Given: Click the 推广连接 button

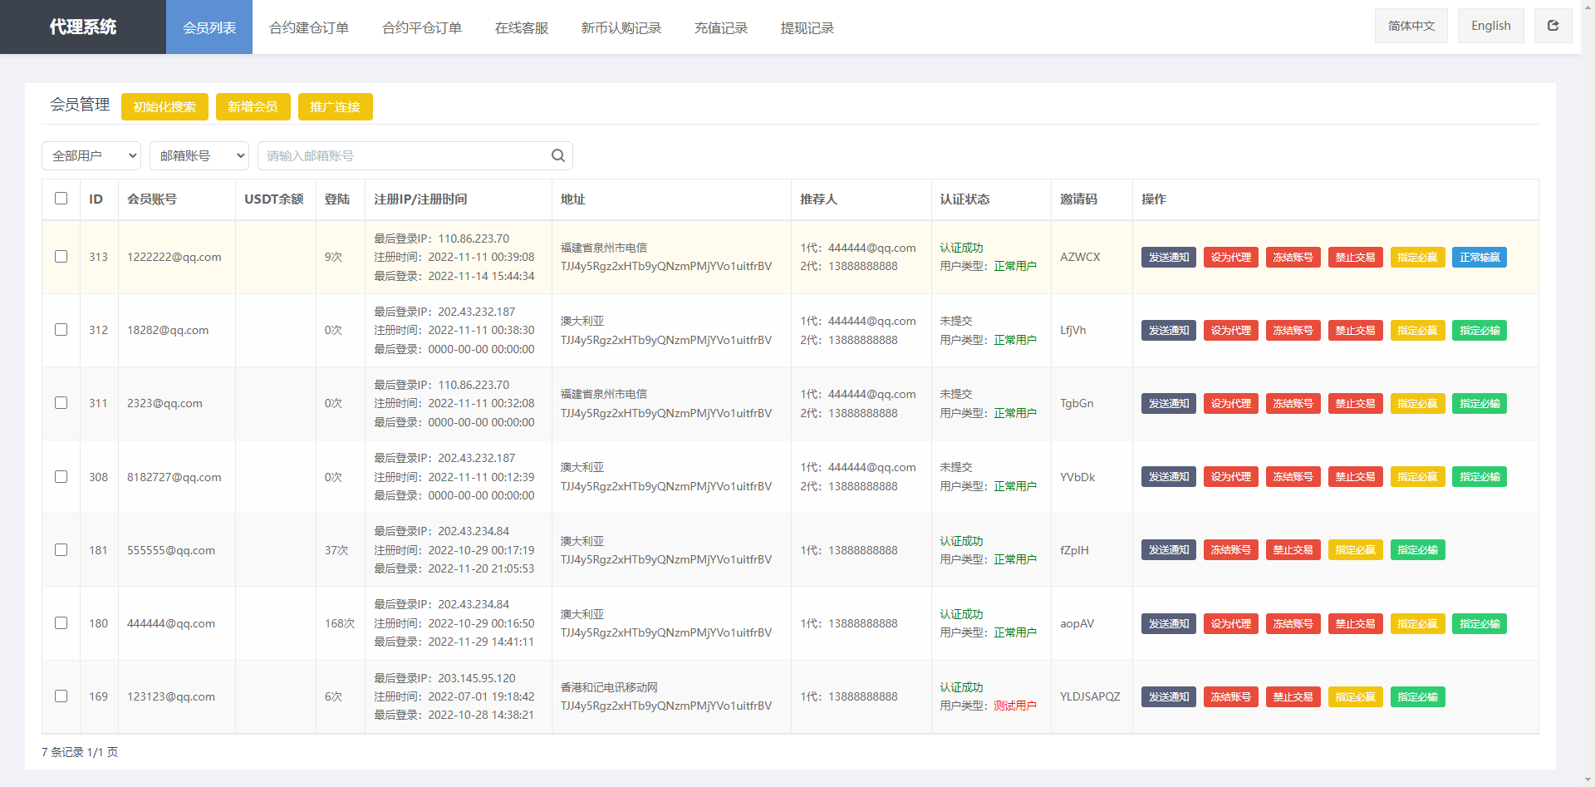Looking at the screenshot, I should [x=335, y=106].
